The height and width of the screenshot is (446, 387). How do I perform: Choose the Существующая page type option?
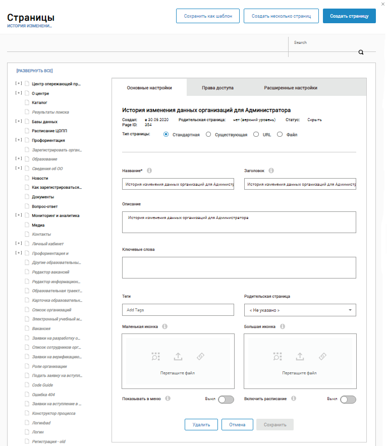click(x=208, y=135)
